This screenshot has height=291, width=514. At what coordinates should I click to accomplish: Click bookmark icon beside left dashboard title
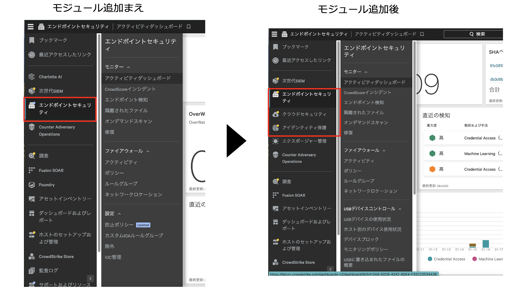pyautogui.click(x=189, y=27)
